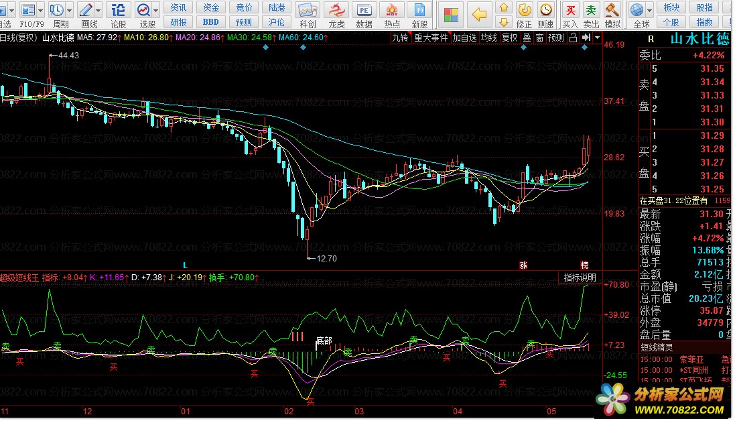The width and height of the screenshot is (735, 421).
Task: Open the 选股 stock screener icon
Action: pyautogui.click(x=143, y=9)
